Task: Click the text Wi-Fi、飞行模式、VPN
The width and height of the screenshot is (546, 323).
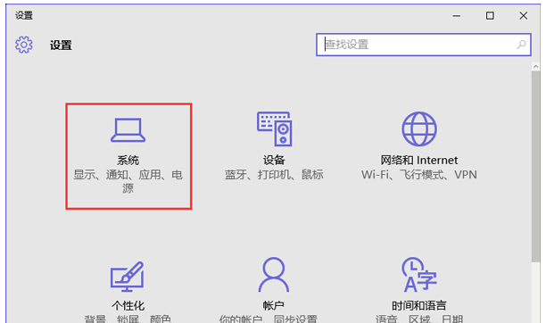Action: pyautogui.click(x=419, y=175)
